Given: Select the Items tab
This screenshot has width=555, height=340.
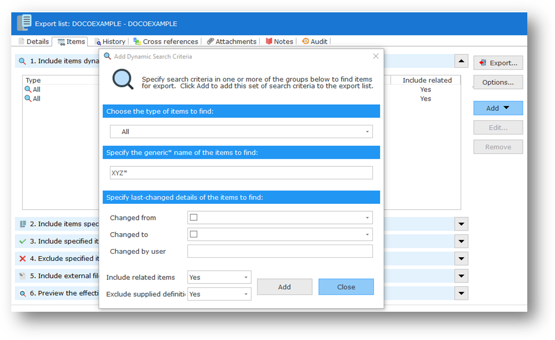Looking at the screenshot, I should 71,42.
